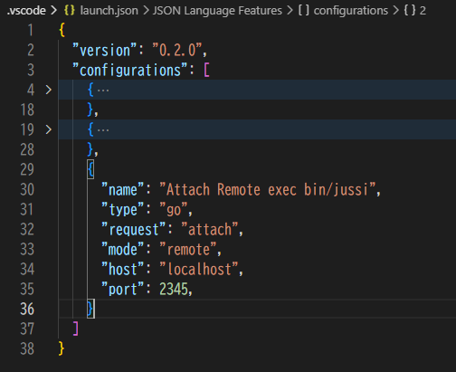Click line number 29 in the gutter

27,169
